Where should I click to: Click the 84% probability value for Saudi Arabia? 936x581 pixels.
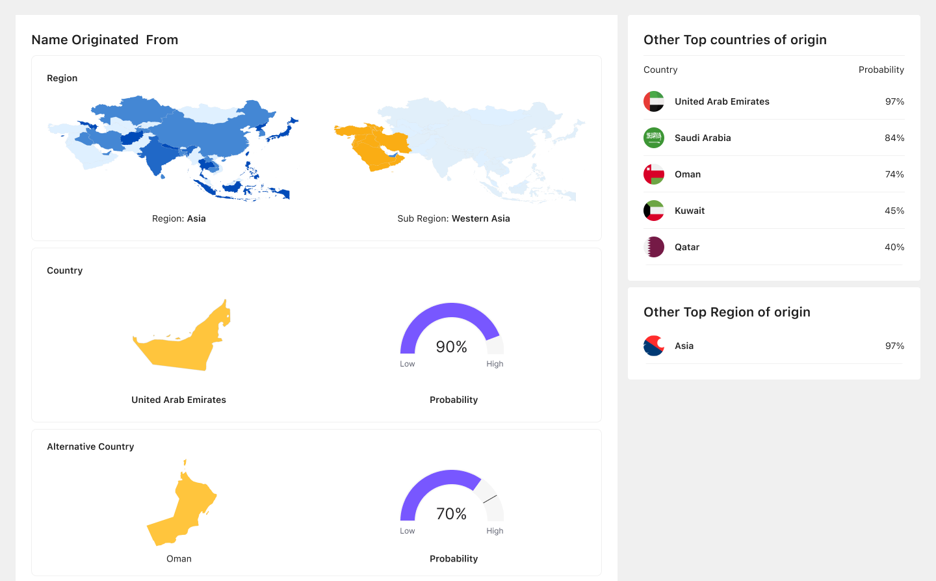click(x=894, y=138)
